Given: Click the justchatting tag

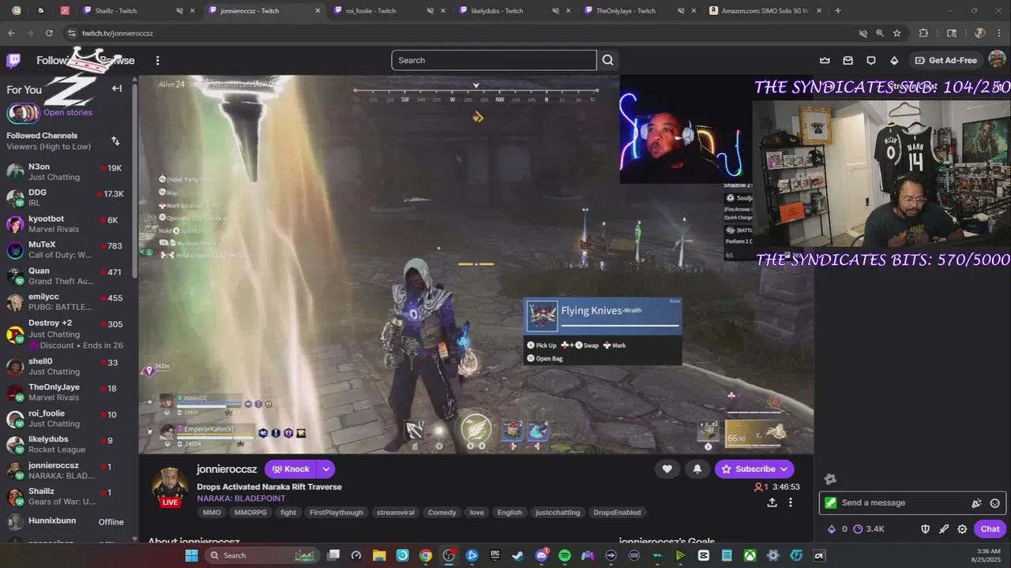Looking at the screenshot, I should tap(558, 513).
